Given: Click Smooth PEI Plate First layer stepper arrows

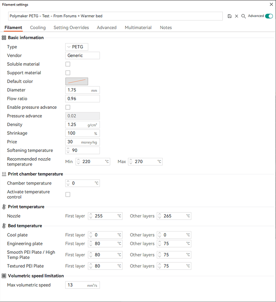Looking at the screenshot, I should tap(91, 255).
